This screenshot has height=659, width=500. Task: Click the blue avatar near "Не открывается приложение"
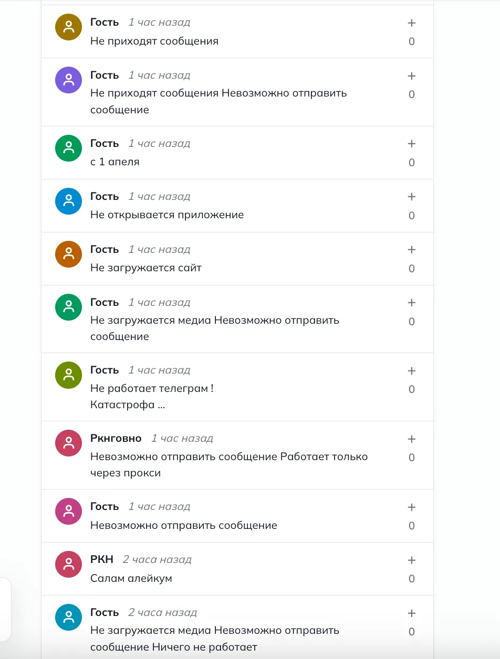pyautogui.click(x=68, y=201)
